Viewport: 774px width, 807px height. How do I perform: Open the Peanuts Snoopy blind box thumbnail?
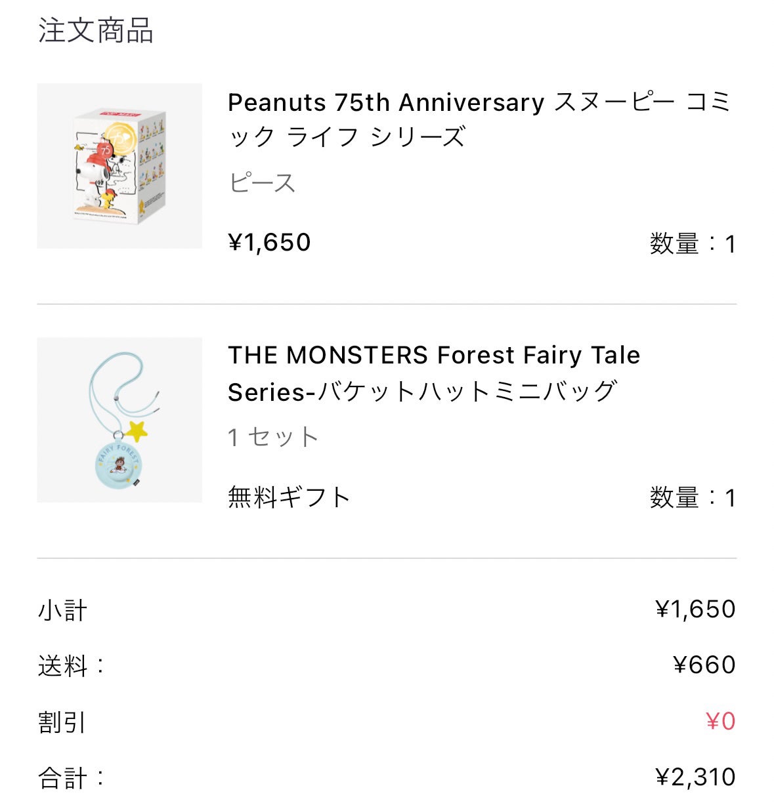119,166
